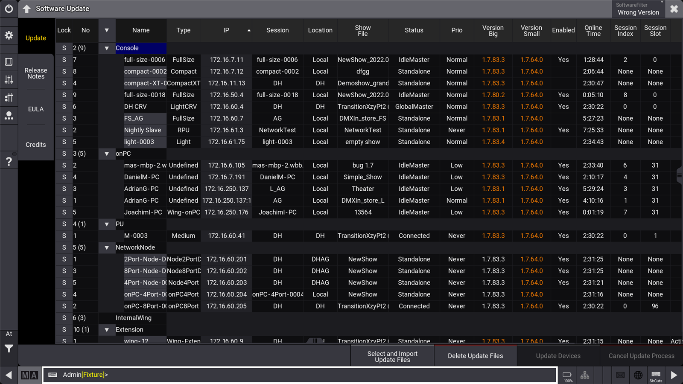Switch to the Update tab

coord(36,38)
